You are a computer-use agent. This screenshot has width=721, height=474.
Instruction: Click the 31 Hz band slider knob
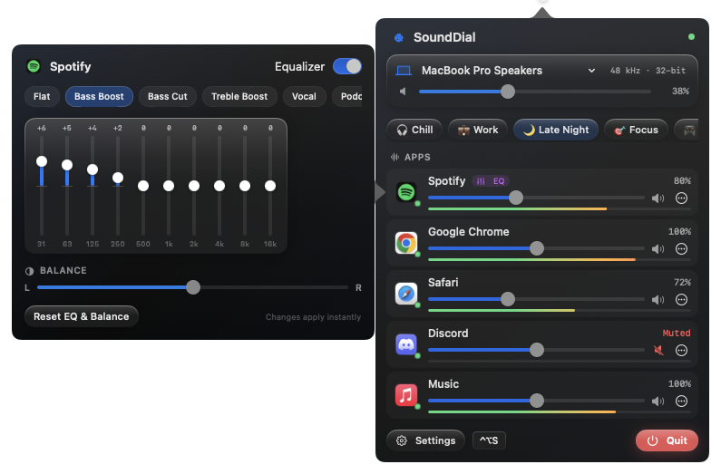pos(42,161)
